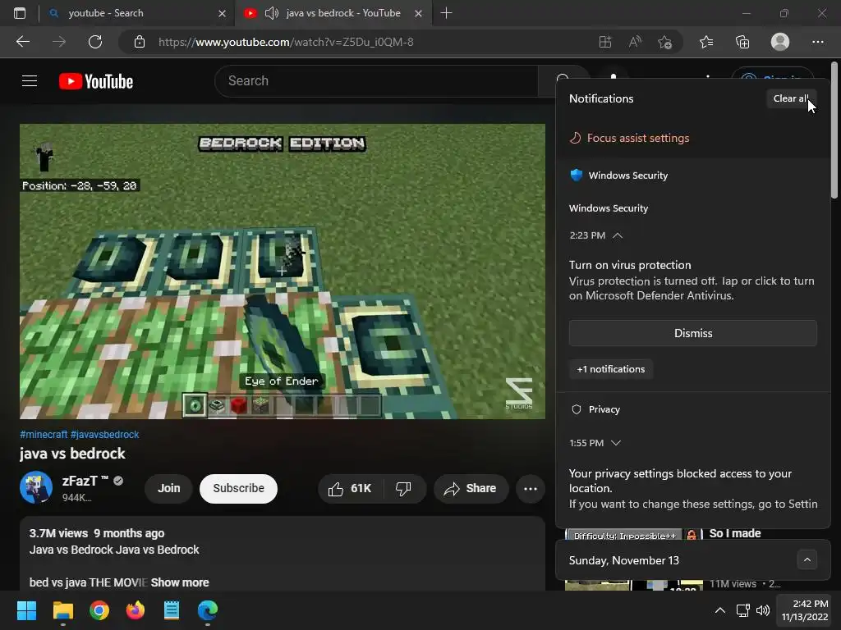Open a new browser tab
This screenshot has height=630, width=841.
tap(446, 13)
